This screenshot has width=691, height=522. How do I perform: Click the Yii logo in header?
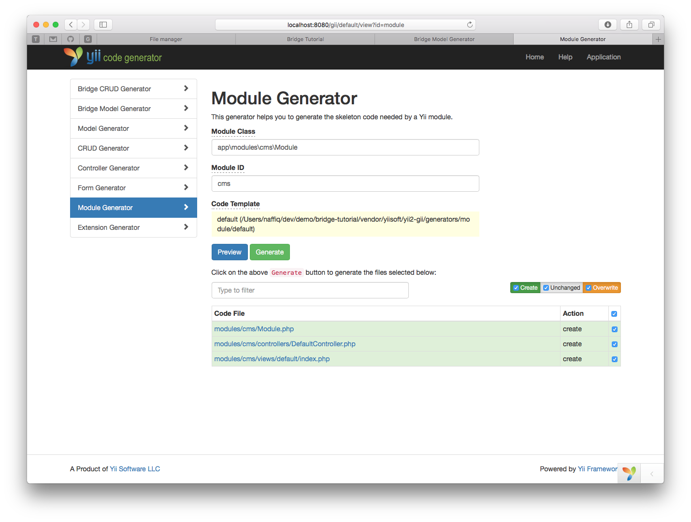(x=113, y=57)
